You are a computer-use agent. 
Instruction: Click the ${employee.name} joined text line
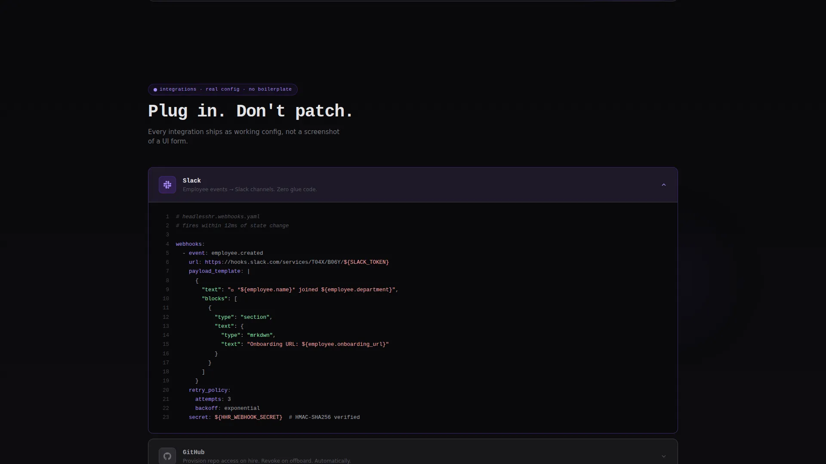pos(300,290)
